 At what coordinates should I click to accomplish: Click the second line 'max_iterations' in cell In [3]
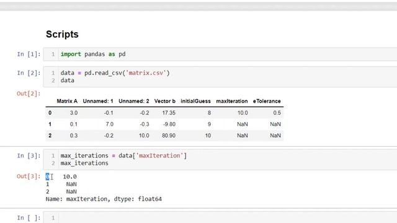(84, 163)
